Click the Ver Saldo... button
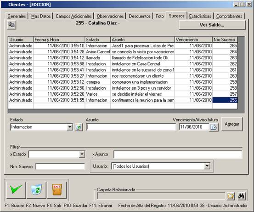254x212 pixels. click(212, 25)
